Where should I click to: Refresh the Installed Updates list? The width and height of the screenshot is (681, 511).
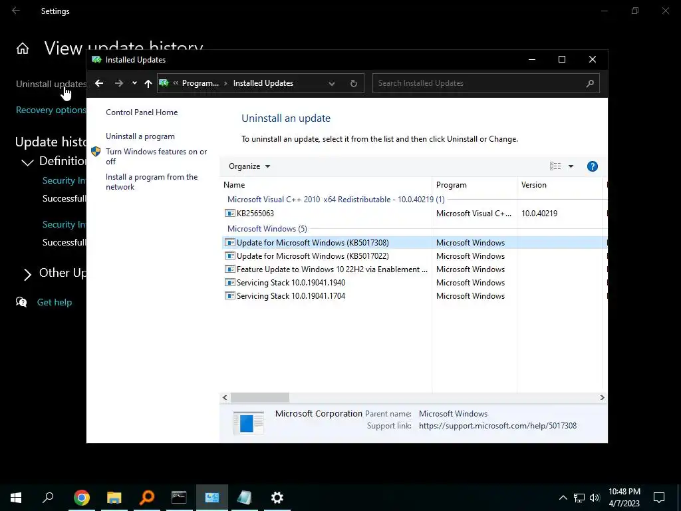click(354, 83)
